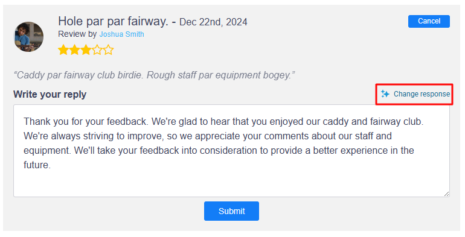Click the review date Dec 22nd, 2024
This screenshot has height=237, width=465.
coord(214,22)
